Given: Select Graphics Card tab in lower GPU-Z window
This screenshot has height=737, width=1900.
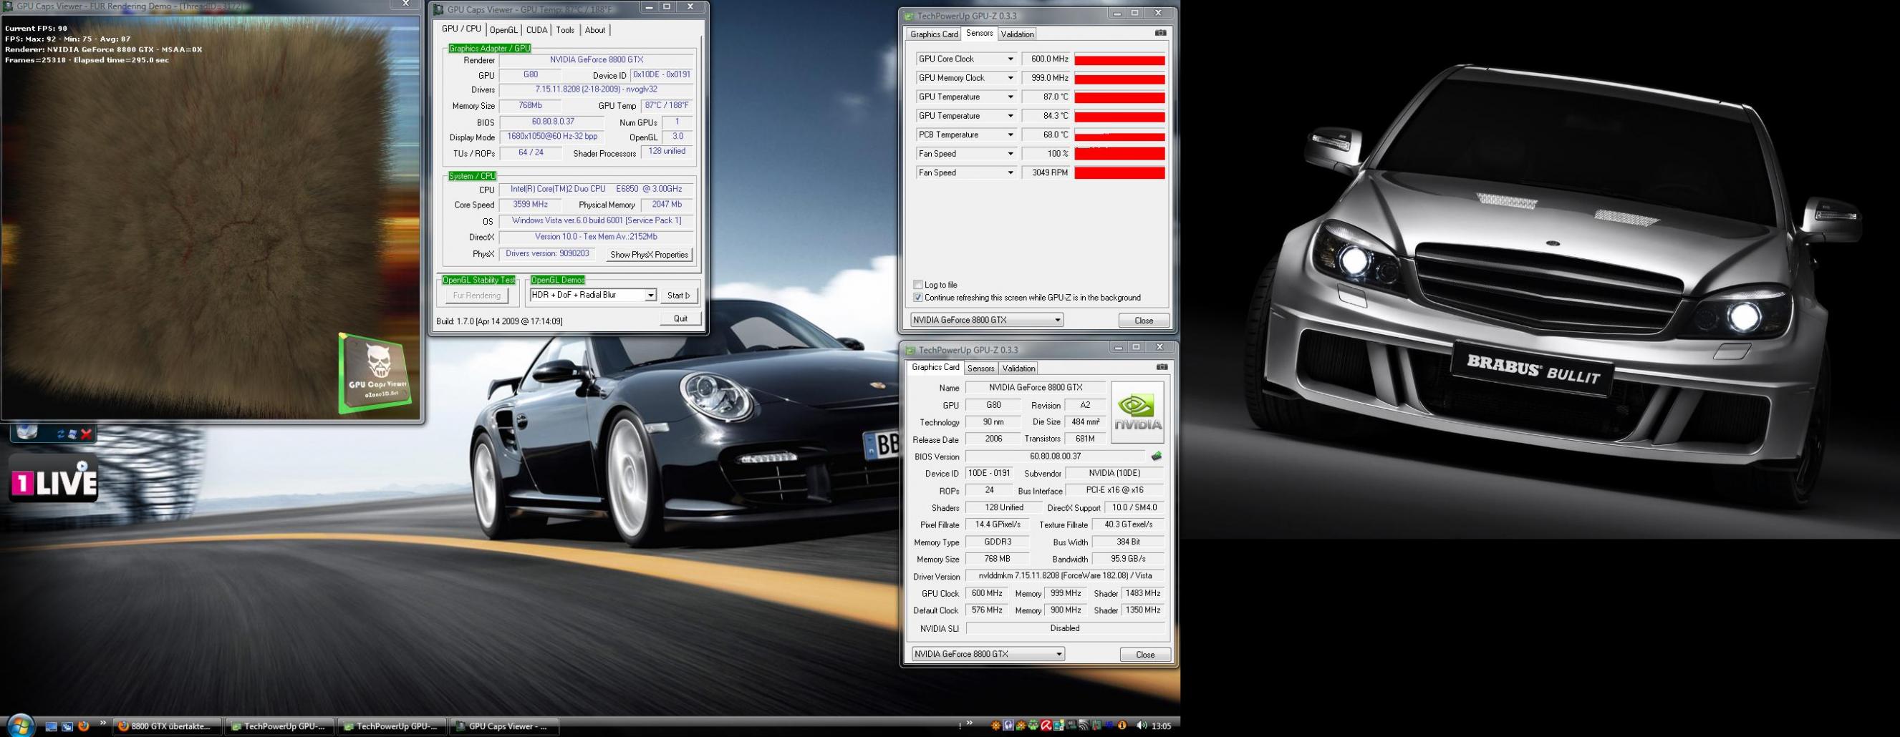Looking at the screenshot, I should (935, 367).
